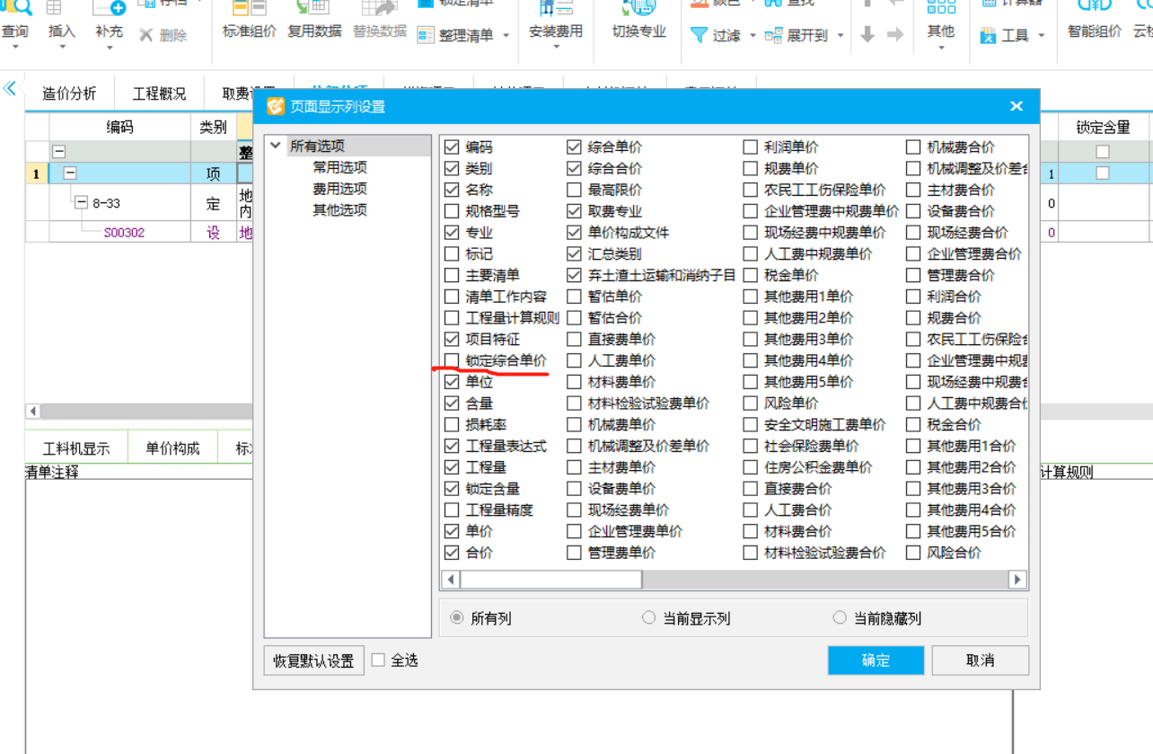Collapse the top summary row node
1153x754 pixels.
(x=58, y=152)
